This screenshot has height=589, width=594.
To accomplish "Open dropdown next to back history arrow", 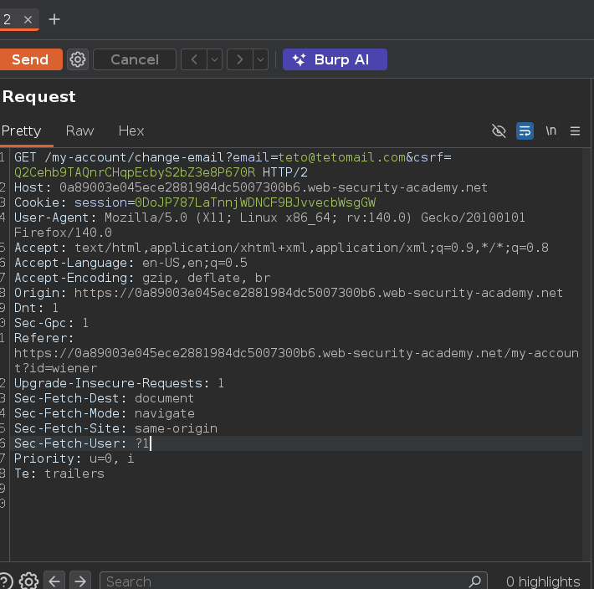I will point(215,59).
